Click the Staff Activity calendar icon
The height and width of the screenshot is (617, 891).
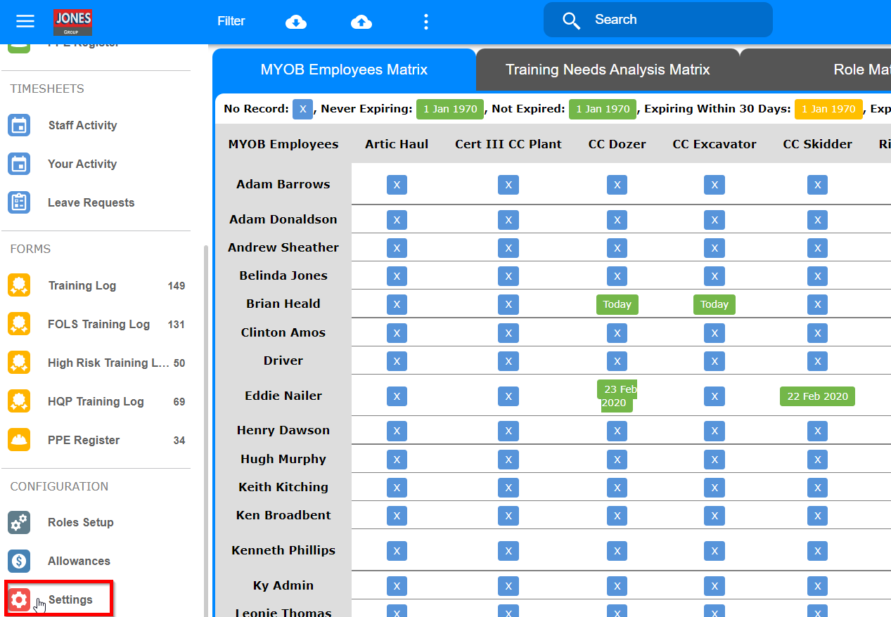click(19, 126)
